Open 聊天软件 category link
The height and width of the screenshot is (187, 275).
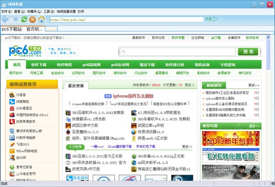pyautogui.click(x=16, y=73)
